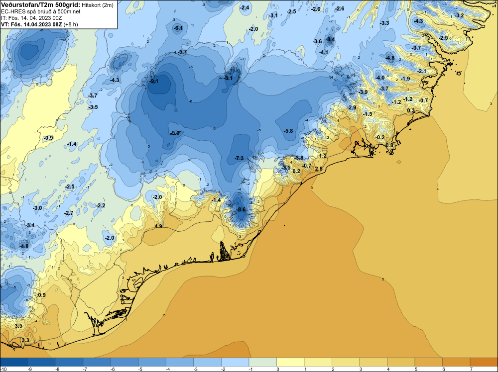Select the -5.7 temperature label
This screenshot has height=372, width=498.
[x=182, y=52]
